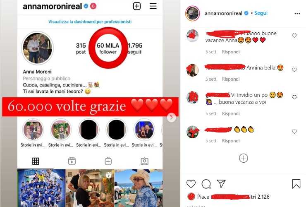Click the Segui follow link
This screenshot has height=207, width=306.
261,13
